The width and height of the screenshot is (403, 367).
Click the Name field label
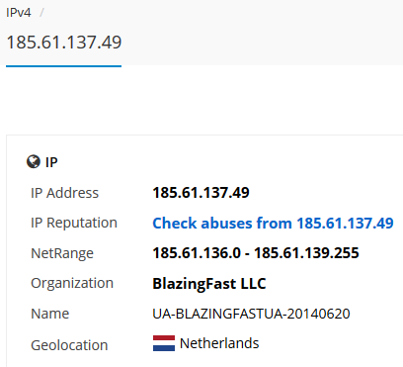tap(49, 314)
